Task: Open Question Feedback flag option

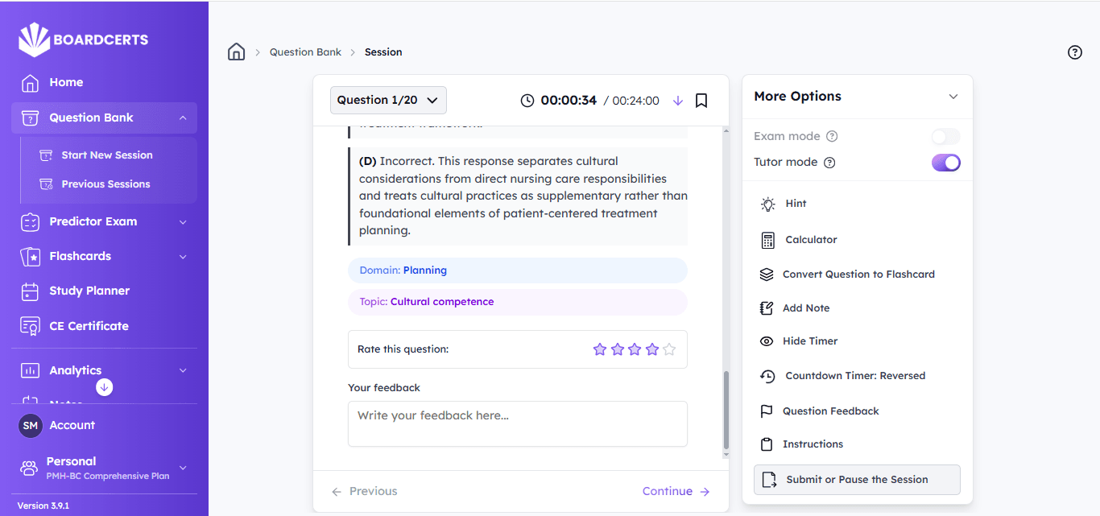Action: [x=830, y=411]
